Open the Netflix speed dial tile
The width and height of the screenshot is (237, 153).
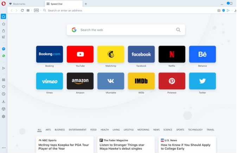point(172,54)
